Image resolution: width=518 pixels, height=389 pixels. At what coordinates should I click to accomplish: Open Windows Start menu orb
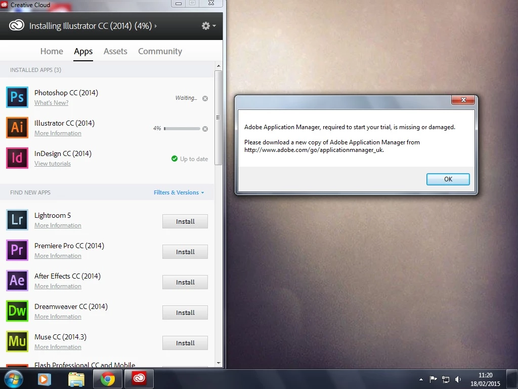coord(14,379)
